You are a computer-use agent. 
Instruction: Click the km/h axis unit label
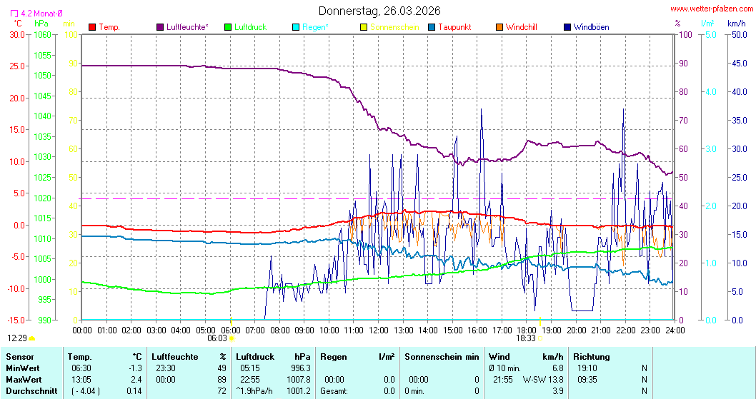pyautogui.click(x=736, y=24)
